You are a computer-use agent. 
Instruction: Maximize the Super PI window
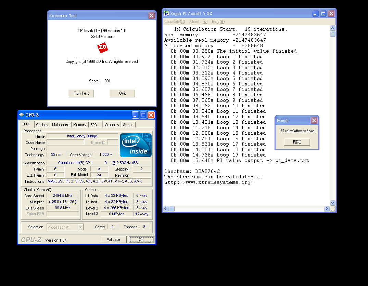(x=323, y=14)
